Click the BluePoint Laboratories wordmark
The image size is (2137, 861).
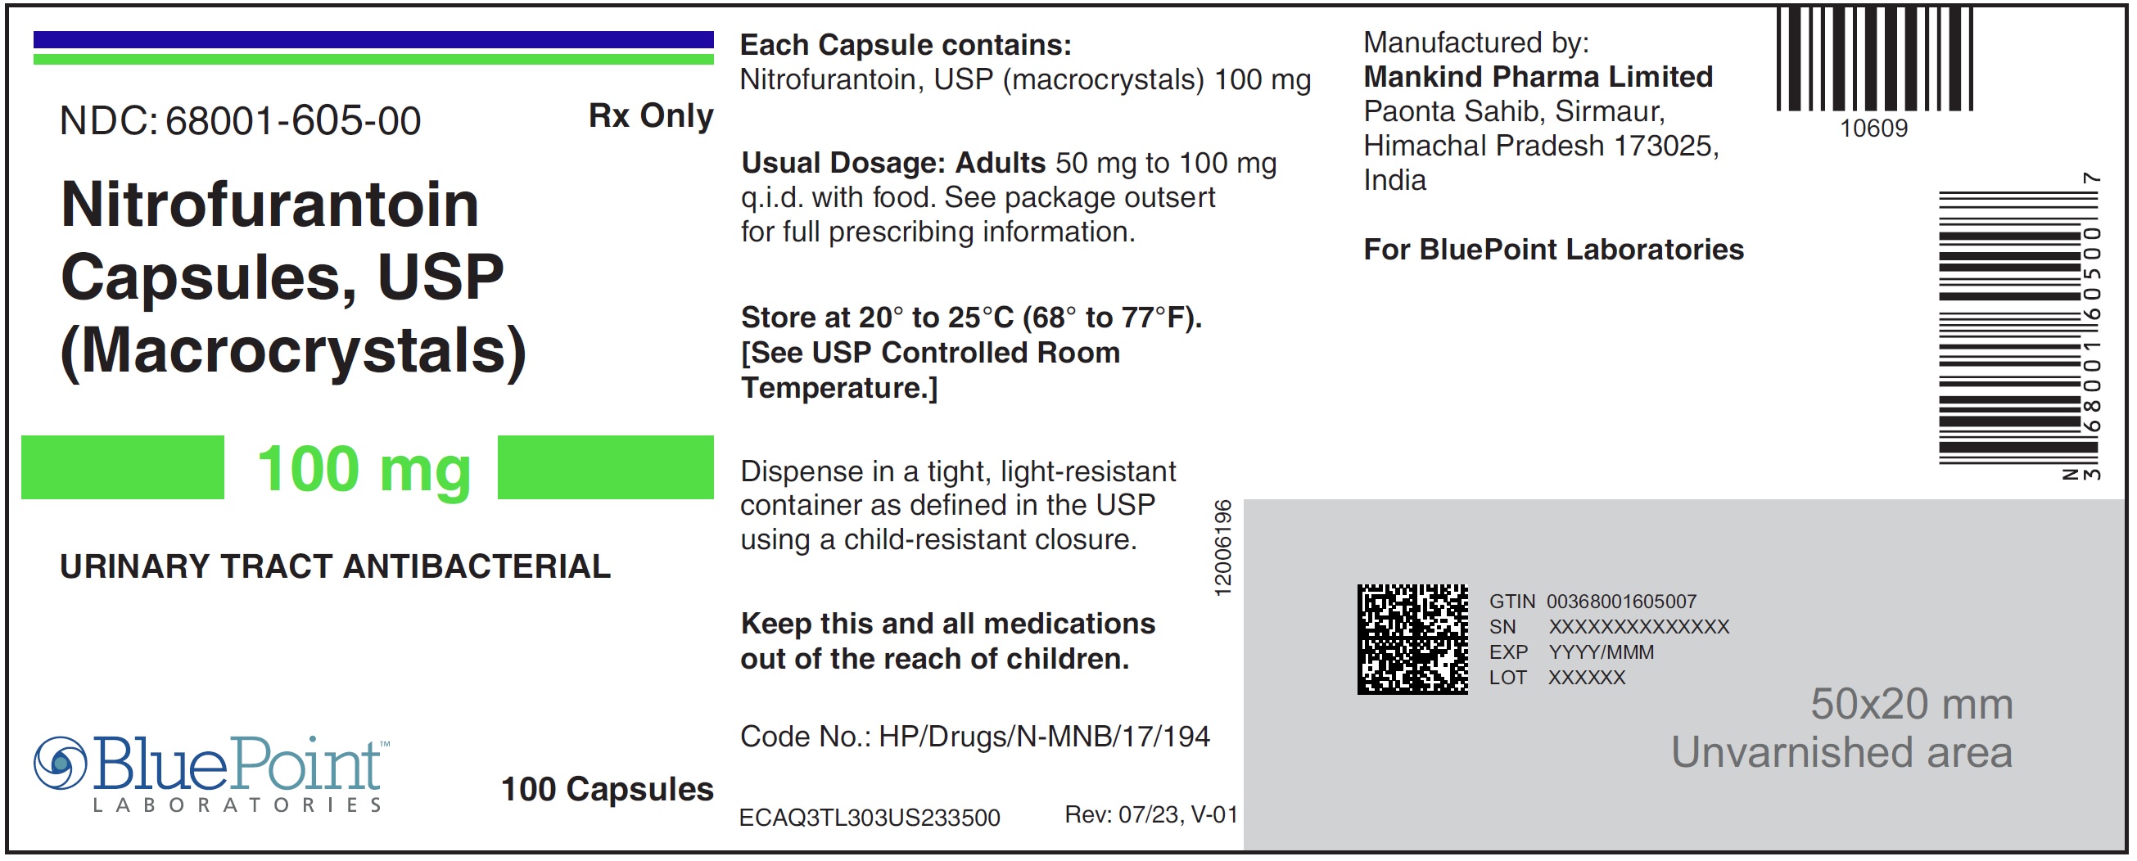click(238, 773)
